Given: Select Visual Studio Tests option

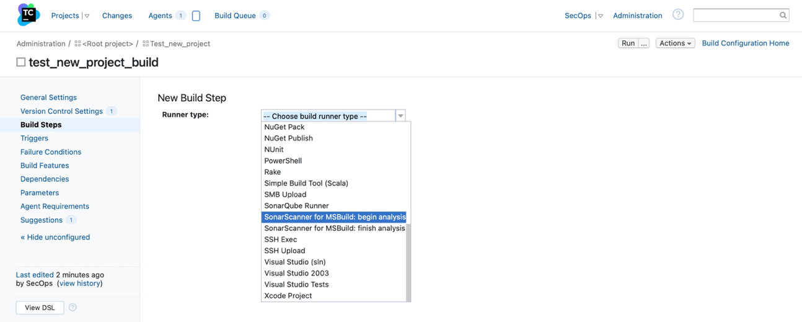Looking at the screenshot, I should coord(333,284).
